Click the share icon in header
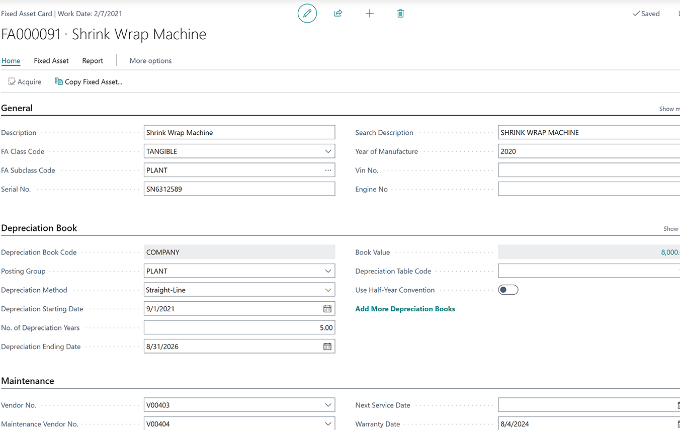Viewport: 680px width, 430px height. 338,14
